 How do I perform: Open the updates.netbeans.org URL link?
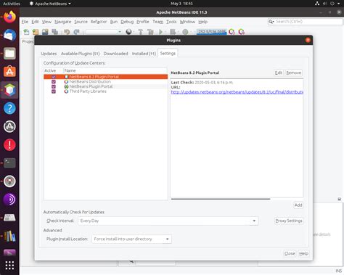(237, 92)
